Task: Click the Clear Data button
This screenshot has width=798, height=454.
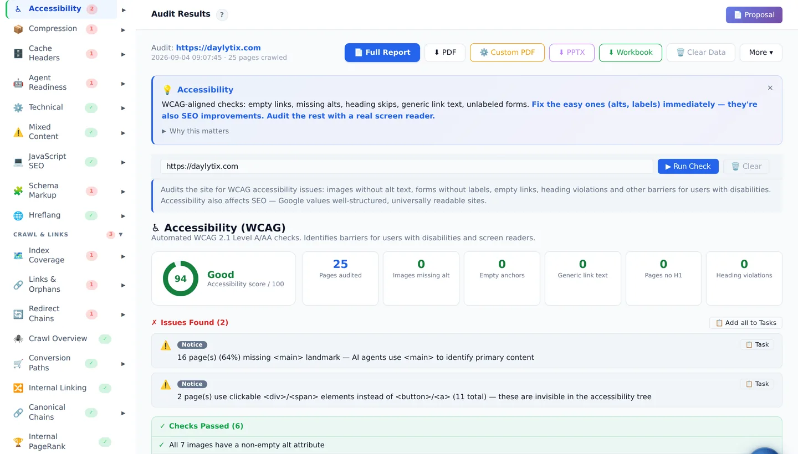Action: coord(701,53)
